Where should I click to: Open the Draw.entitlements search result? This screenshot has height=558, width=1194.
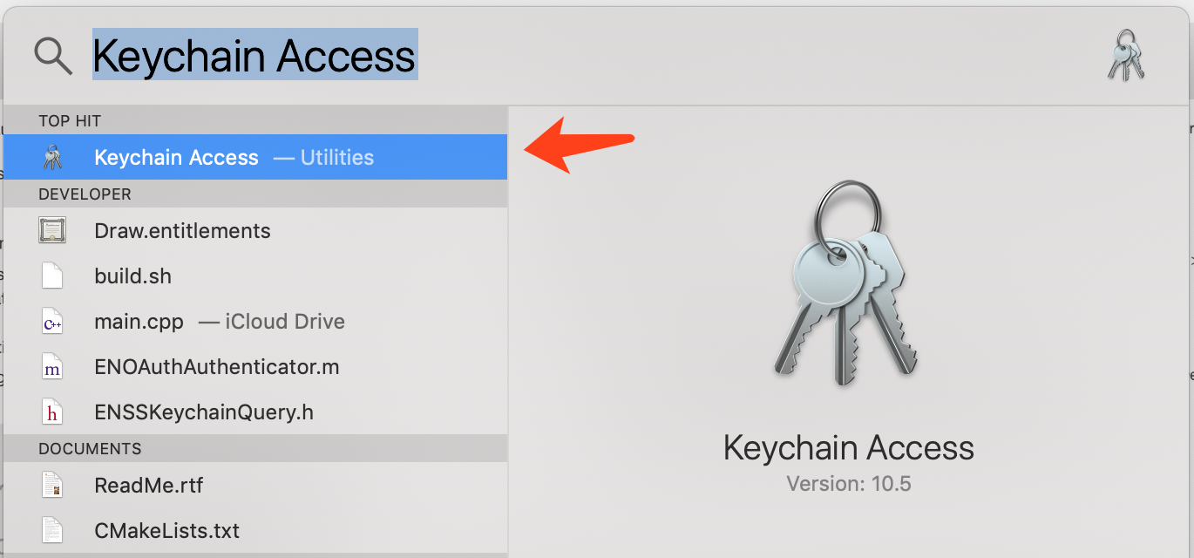pyautogui.click(x=182, y=231)
